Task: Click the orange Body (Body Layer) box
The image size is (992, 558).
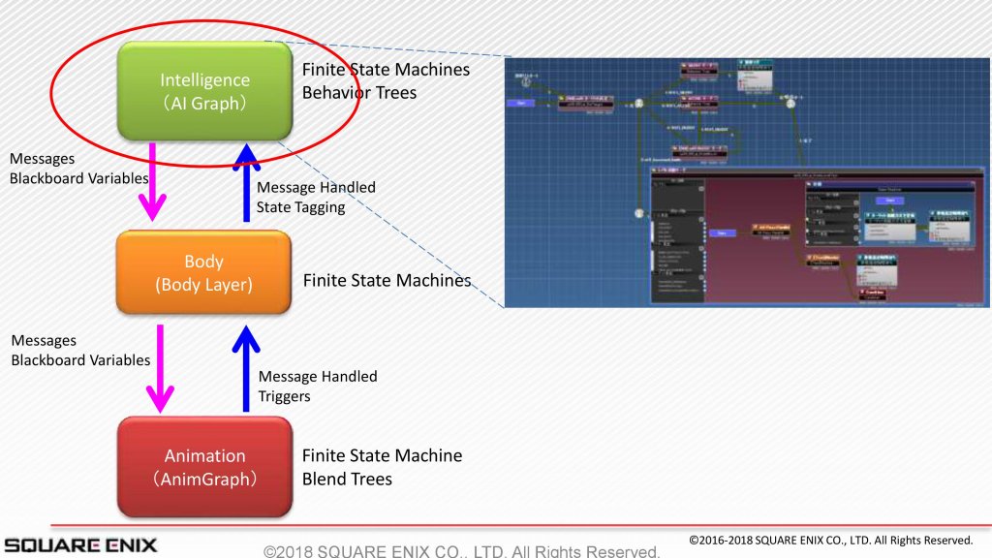Action: [x=203, y=272]
